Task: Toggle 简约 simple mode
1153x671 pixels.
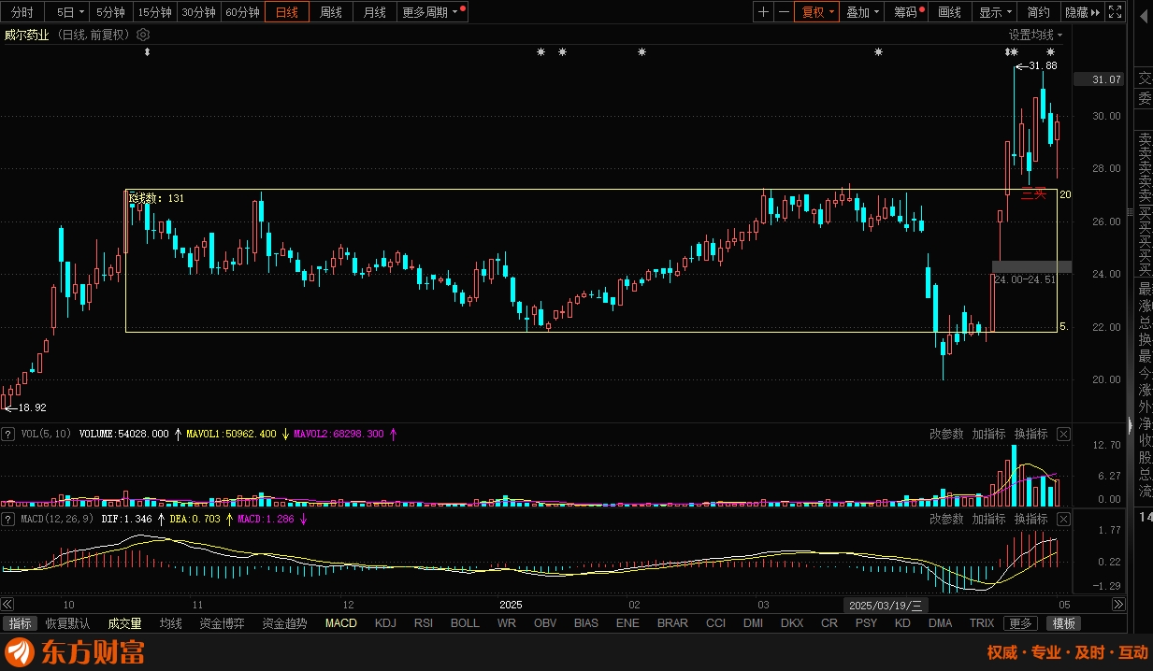Action: tap(1039, 12)
